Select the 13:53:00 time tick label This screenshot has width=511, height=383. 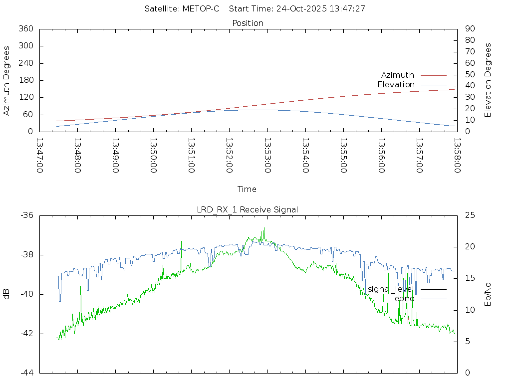click(267, 156)
